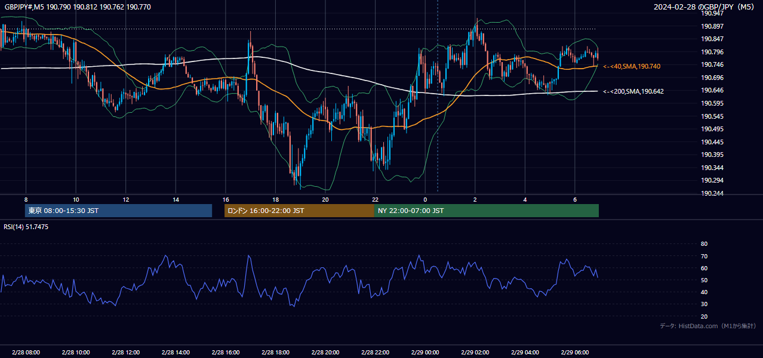The width and height of the screenshot is (763, 358).
Task: Click the RSI axis level 60
Action: (x=704, y=268)
